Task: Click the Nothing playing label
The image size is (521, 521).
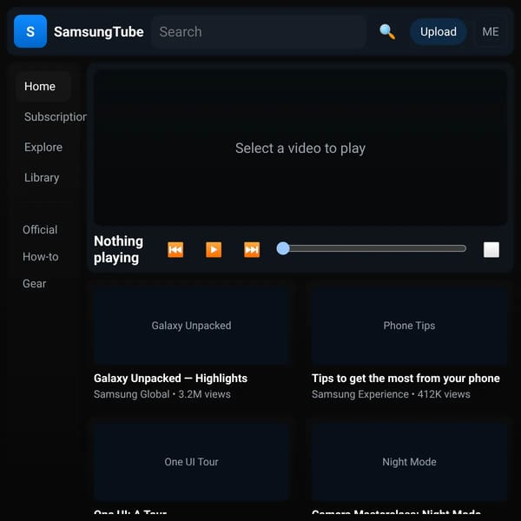Action: tap(119, 249)
